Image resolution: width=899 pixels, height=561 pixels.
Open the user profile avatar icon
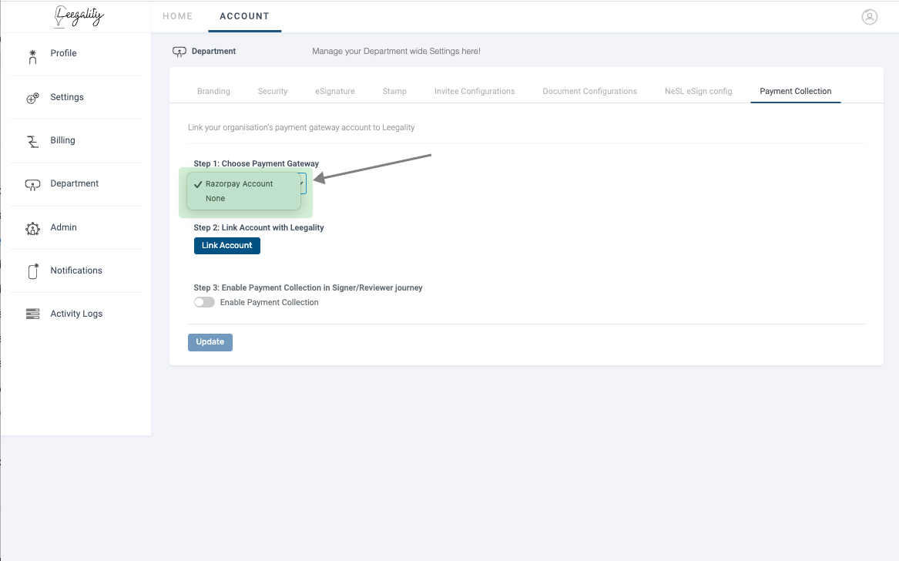(x=869, y=17)
